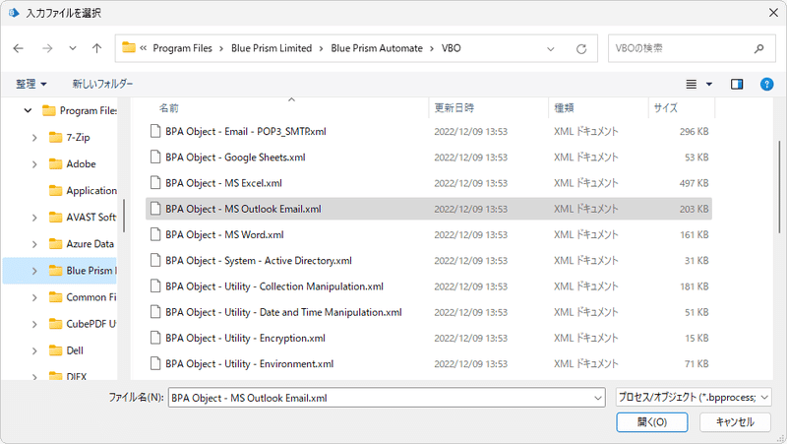Screen dimensions: 787x444
Task: Select Date and Time Manipulation.xml file name
Action: [283, 312]
